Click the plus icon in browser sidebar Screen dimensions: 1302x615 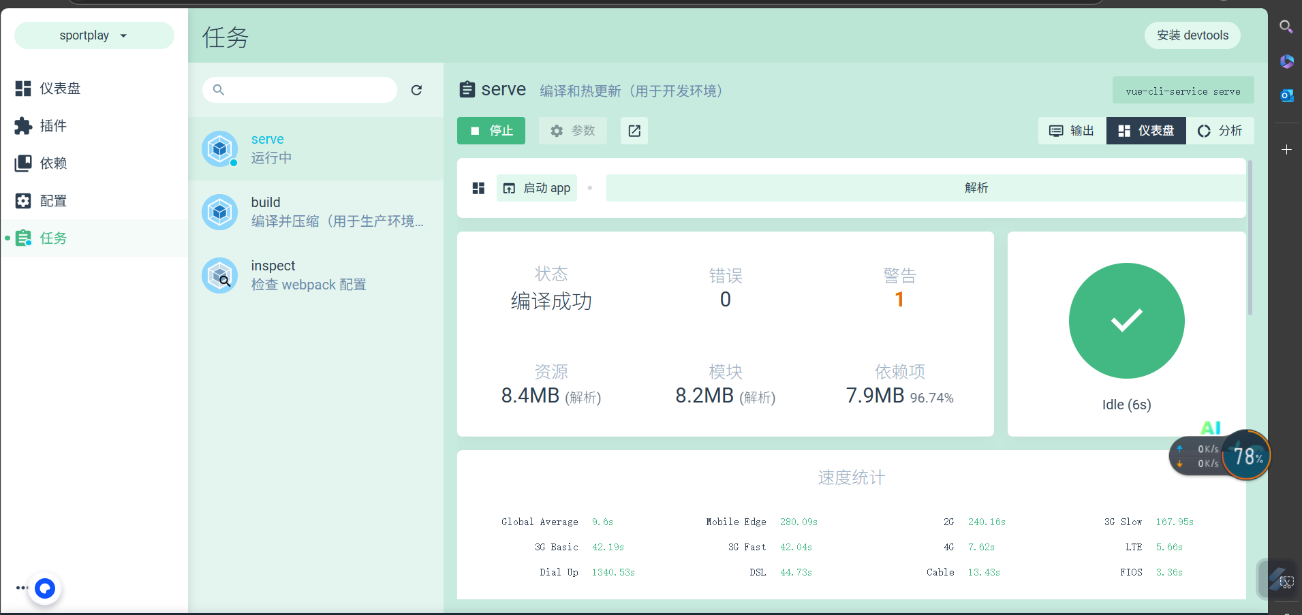[1286, 149]
